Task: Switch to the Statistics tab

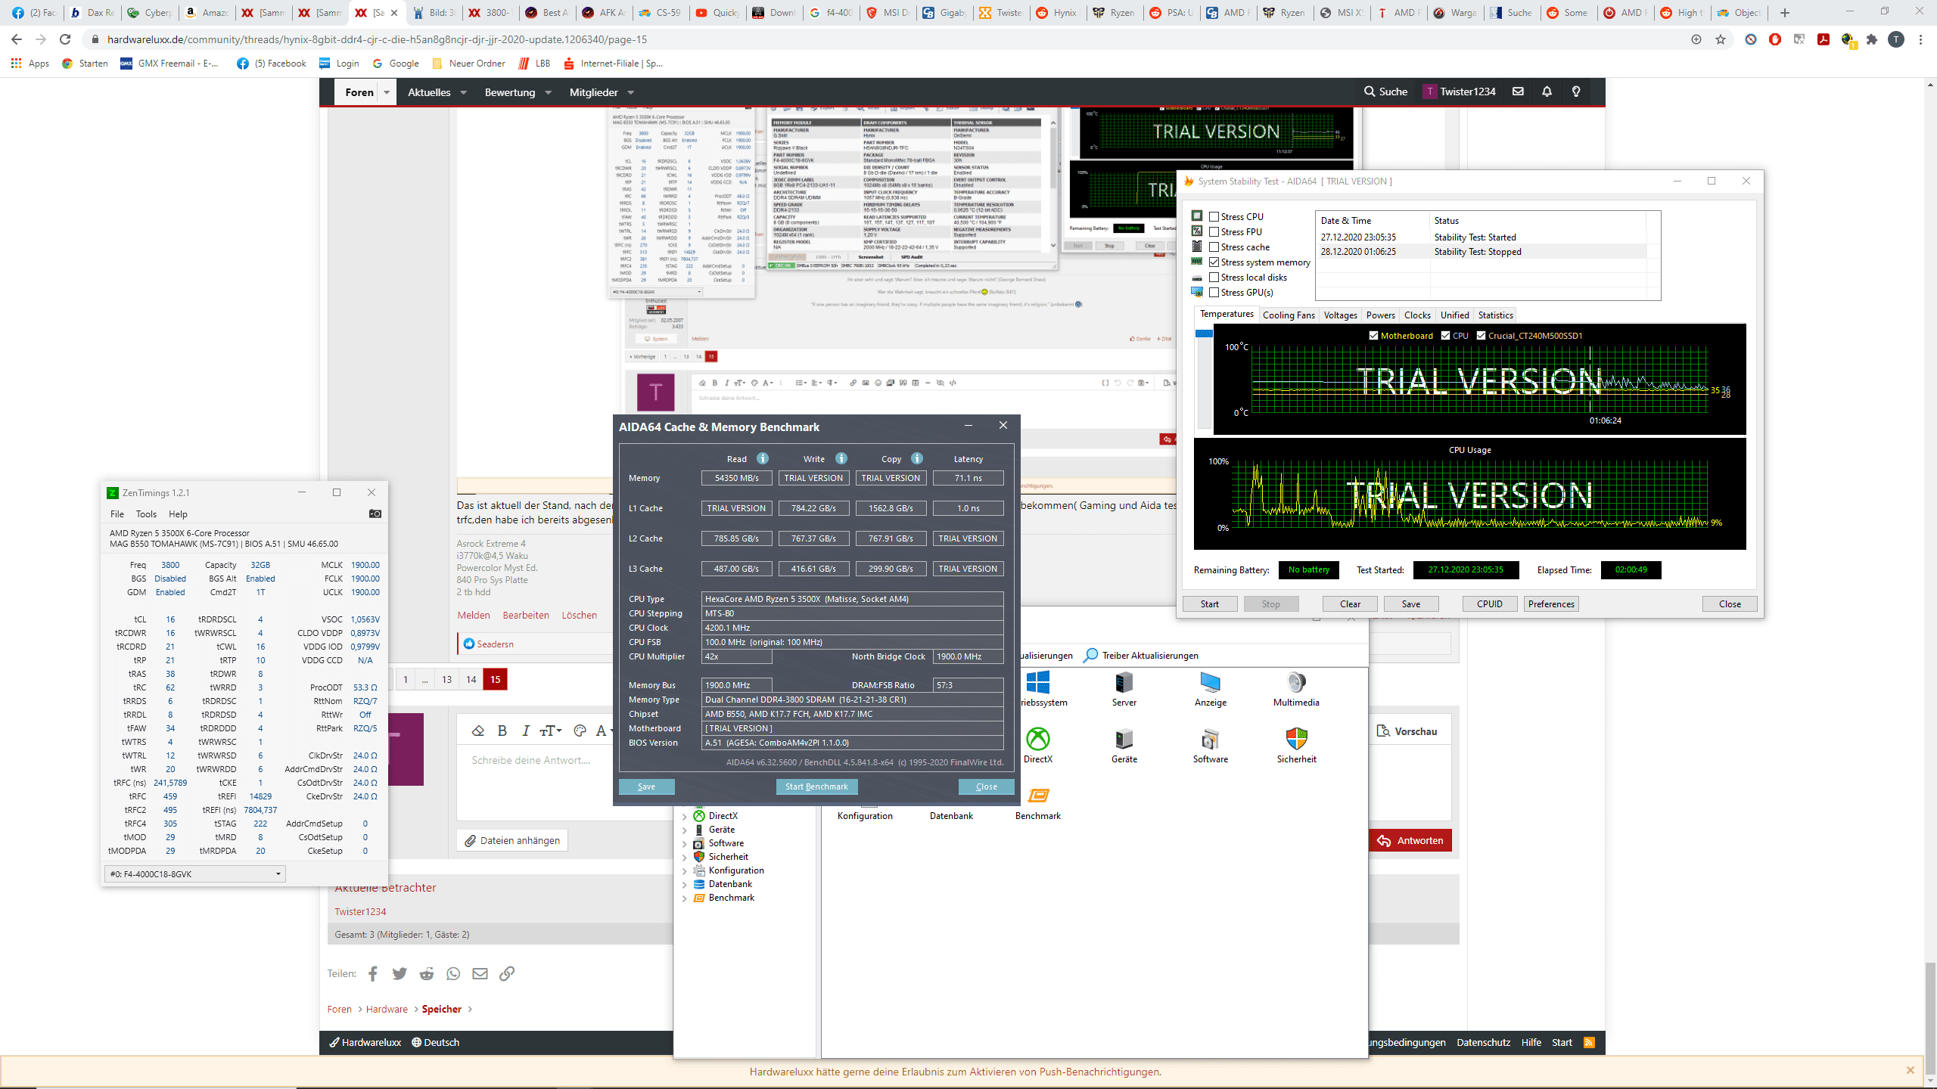Action: click(1495, 315)
